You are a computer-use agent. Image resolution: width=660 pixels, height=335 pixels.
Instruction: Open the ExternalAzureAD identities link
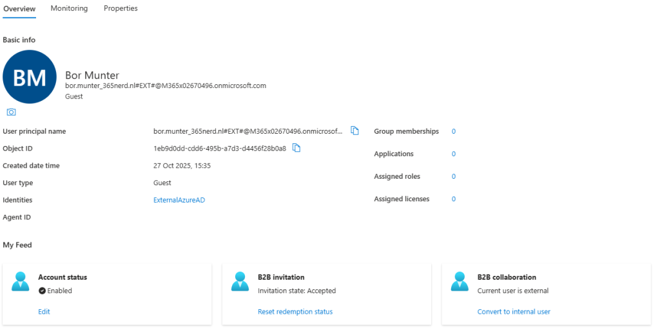(x=179, y=200)
